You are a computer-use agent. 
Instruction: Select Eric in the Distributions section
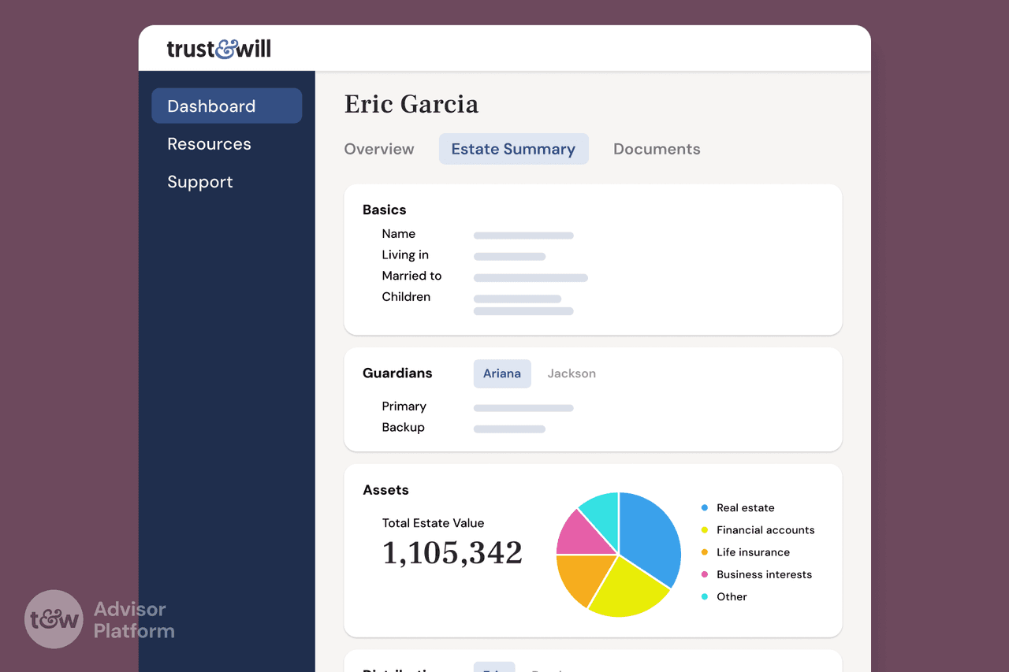point(494,670)
